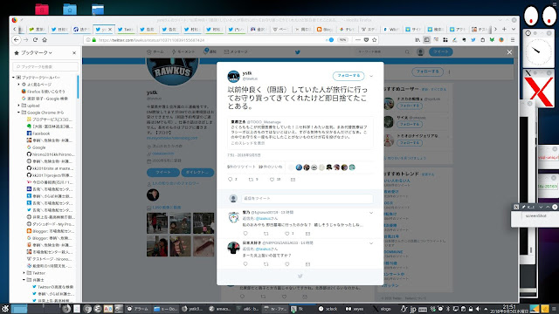Switch to emacs window in taskbar
This screenshot has height=314, width=559.
coord(220,309)
